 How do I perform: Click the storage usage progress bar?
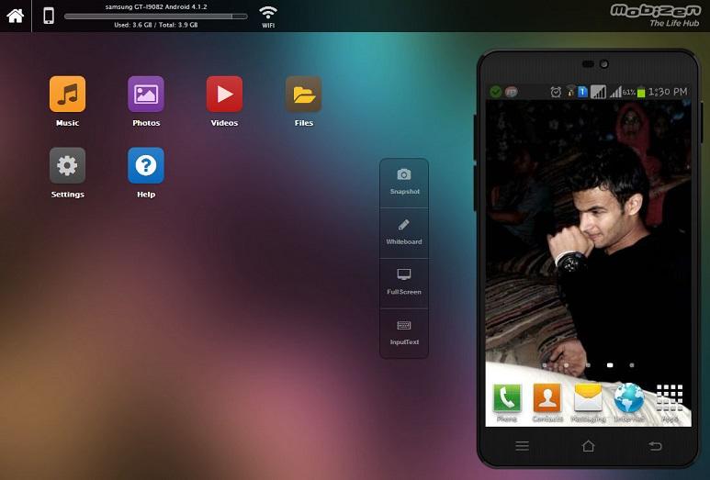[x=155, y=17]
